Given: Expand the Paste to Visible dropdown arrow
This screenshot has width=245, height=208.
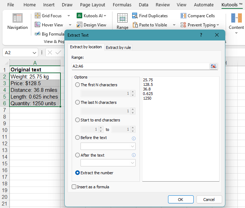Looking at the screenshot, I should pos(174,25).
